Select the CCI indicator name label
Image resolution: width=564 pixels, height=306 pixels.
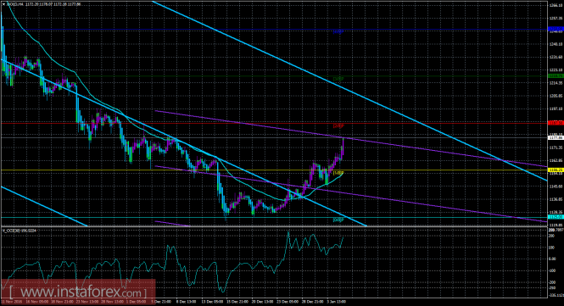(20, 231)
